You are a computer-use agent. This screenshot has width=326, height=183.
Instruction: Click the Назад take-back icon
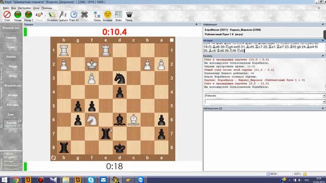[x=18, y=15]
